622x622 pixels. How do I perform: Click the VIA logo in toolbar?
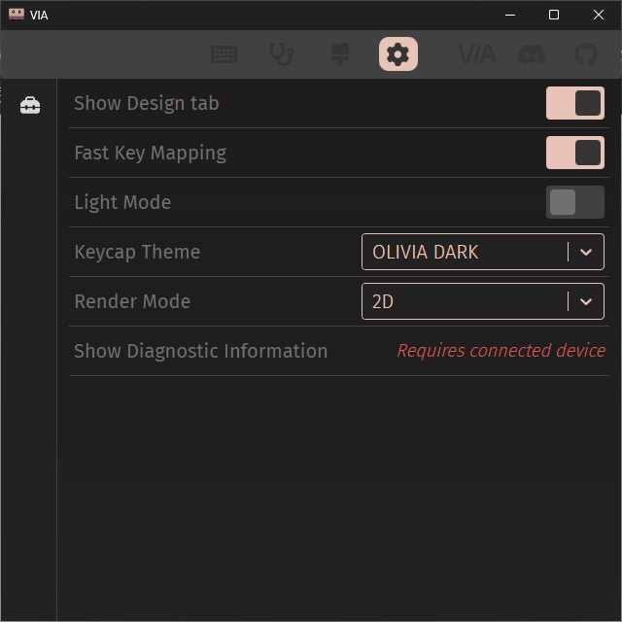click(x=476, y=54)
